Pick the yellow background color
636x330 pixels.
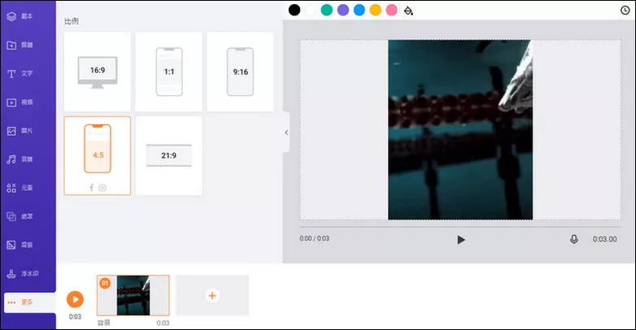pos(376,10)
